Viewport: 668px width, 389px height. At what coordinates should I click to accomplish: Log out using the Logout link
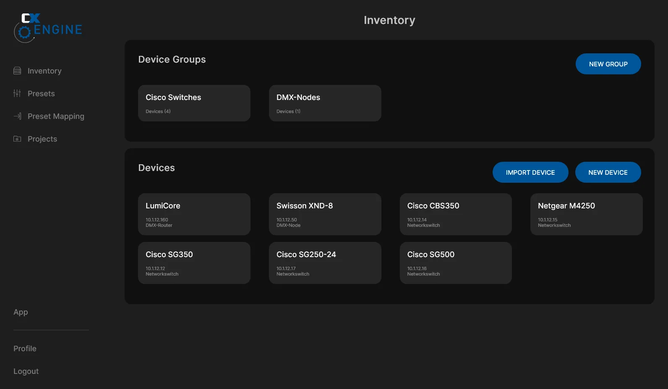(x=26, y=371)
